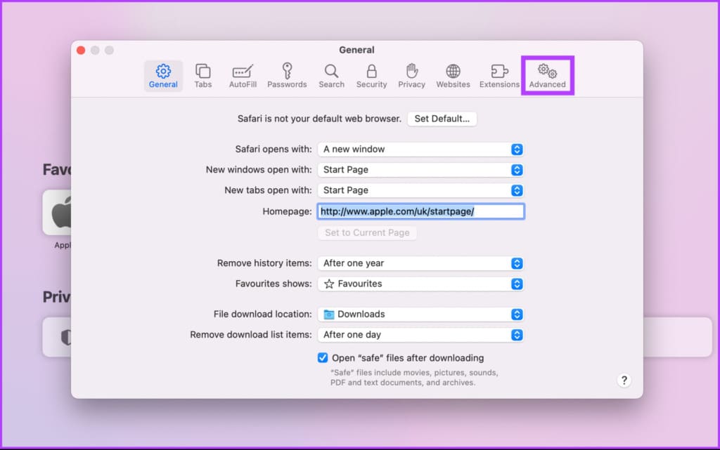The width and height of the screenshot is (720, 450).
Task: Open the Websites globe tab
Action: point(453,76)
